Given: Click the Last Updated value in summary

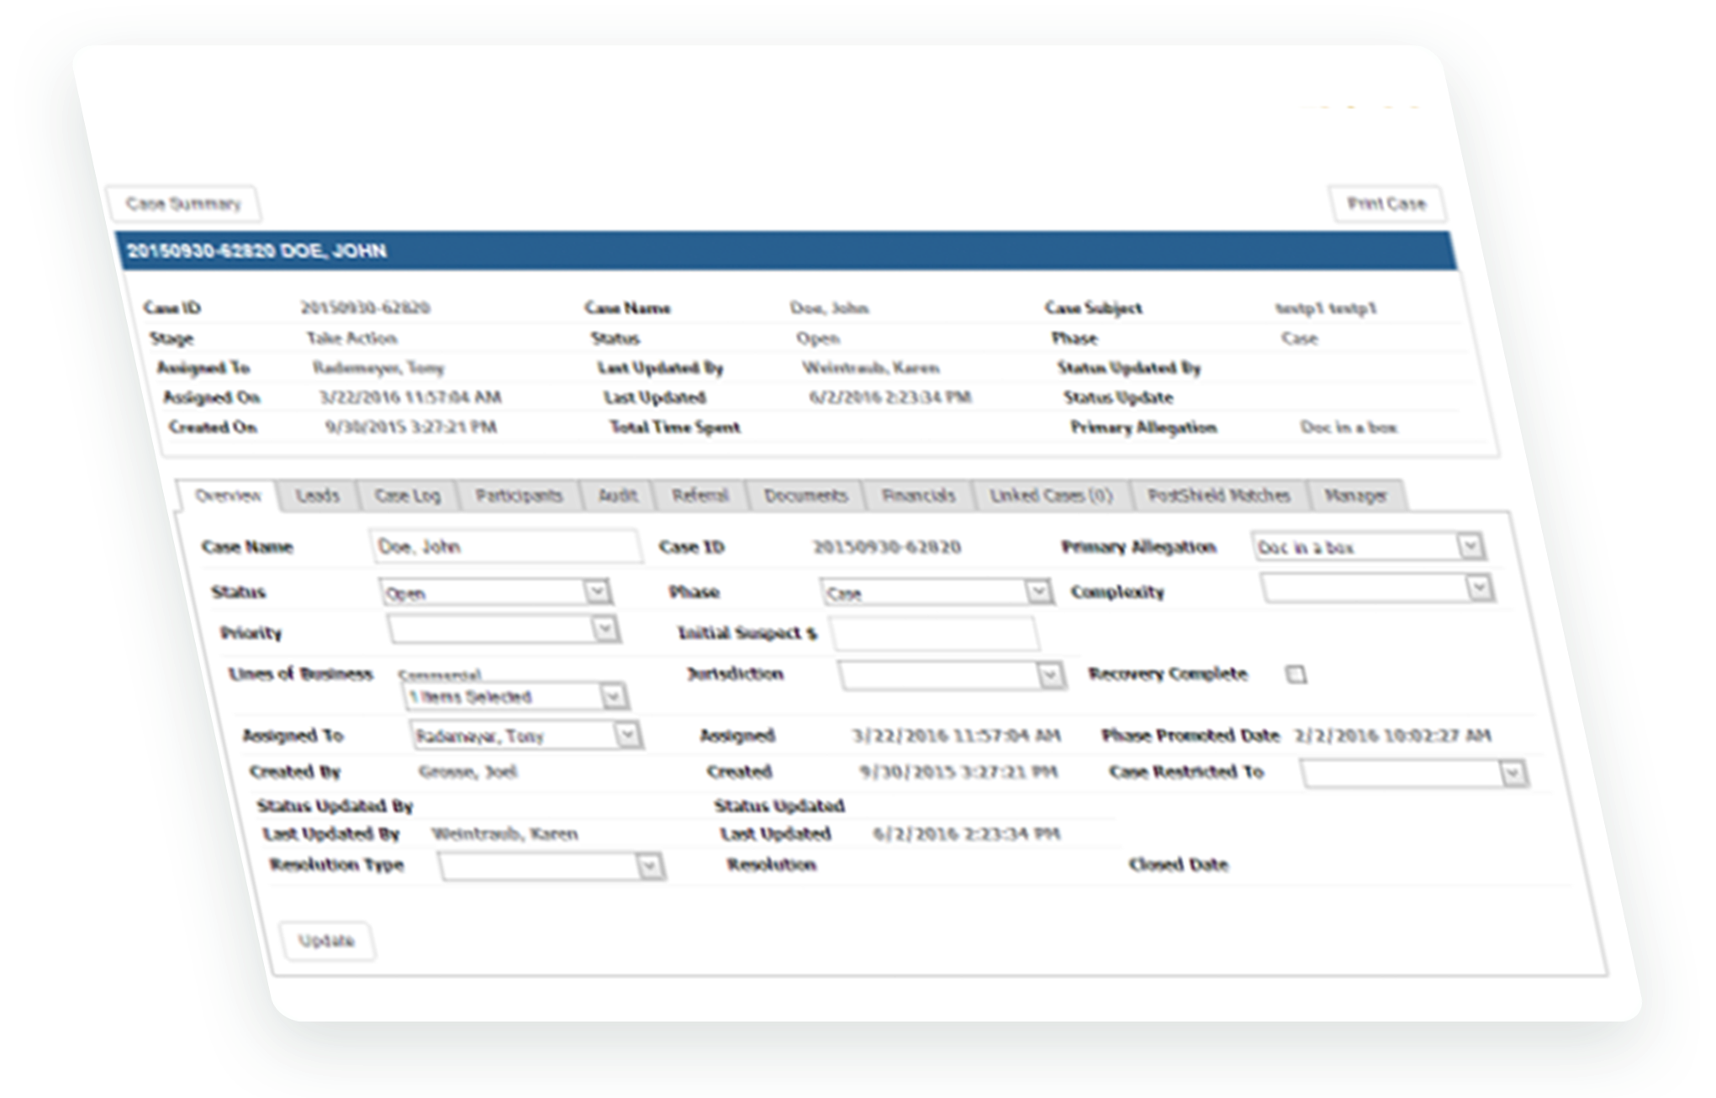Looking at the screenshot, I should click(890, 397).
